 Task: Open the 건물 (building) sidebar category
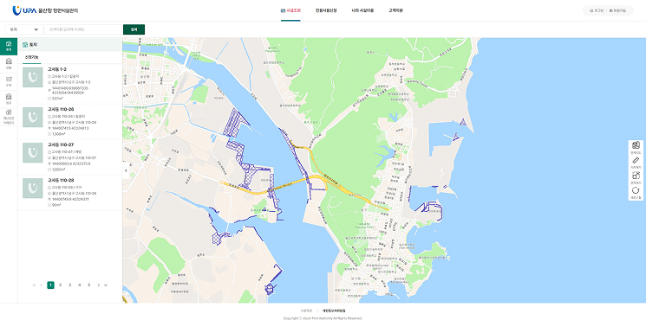(x=9, y=64)
